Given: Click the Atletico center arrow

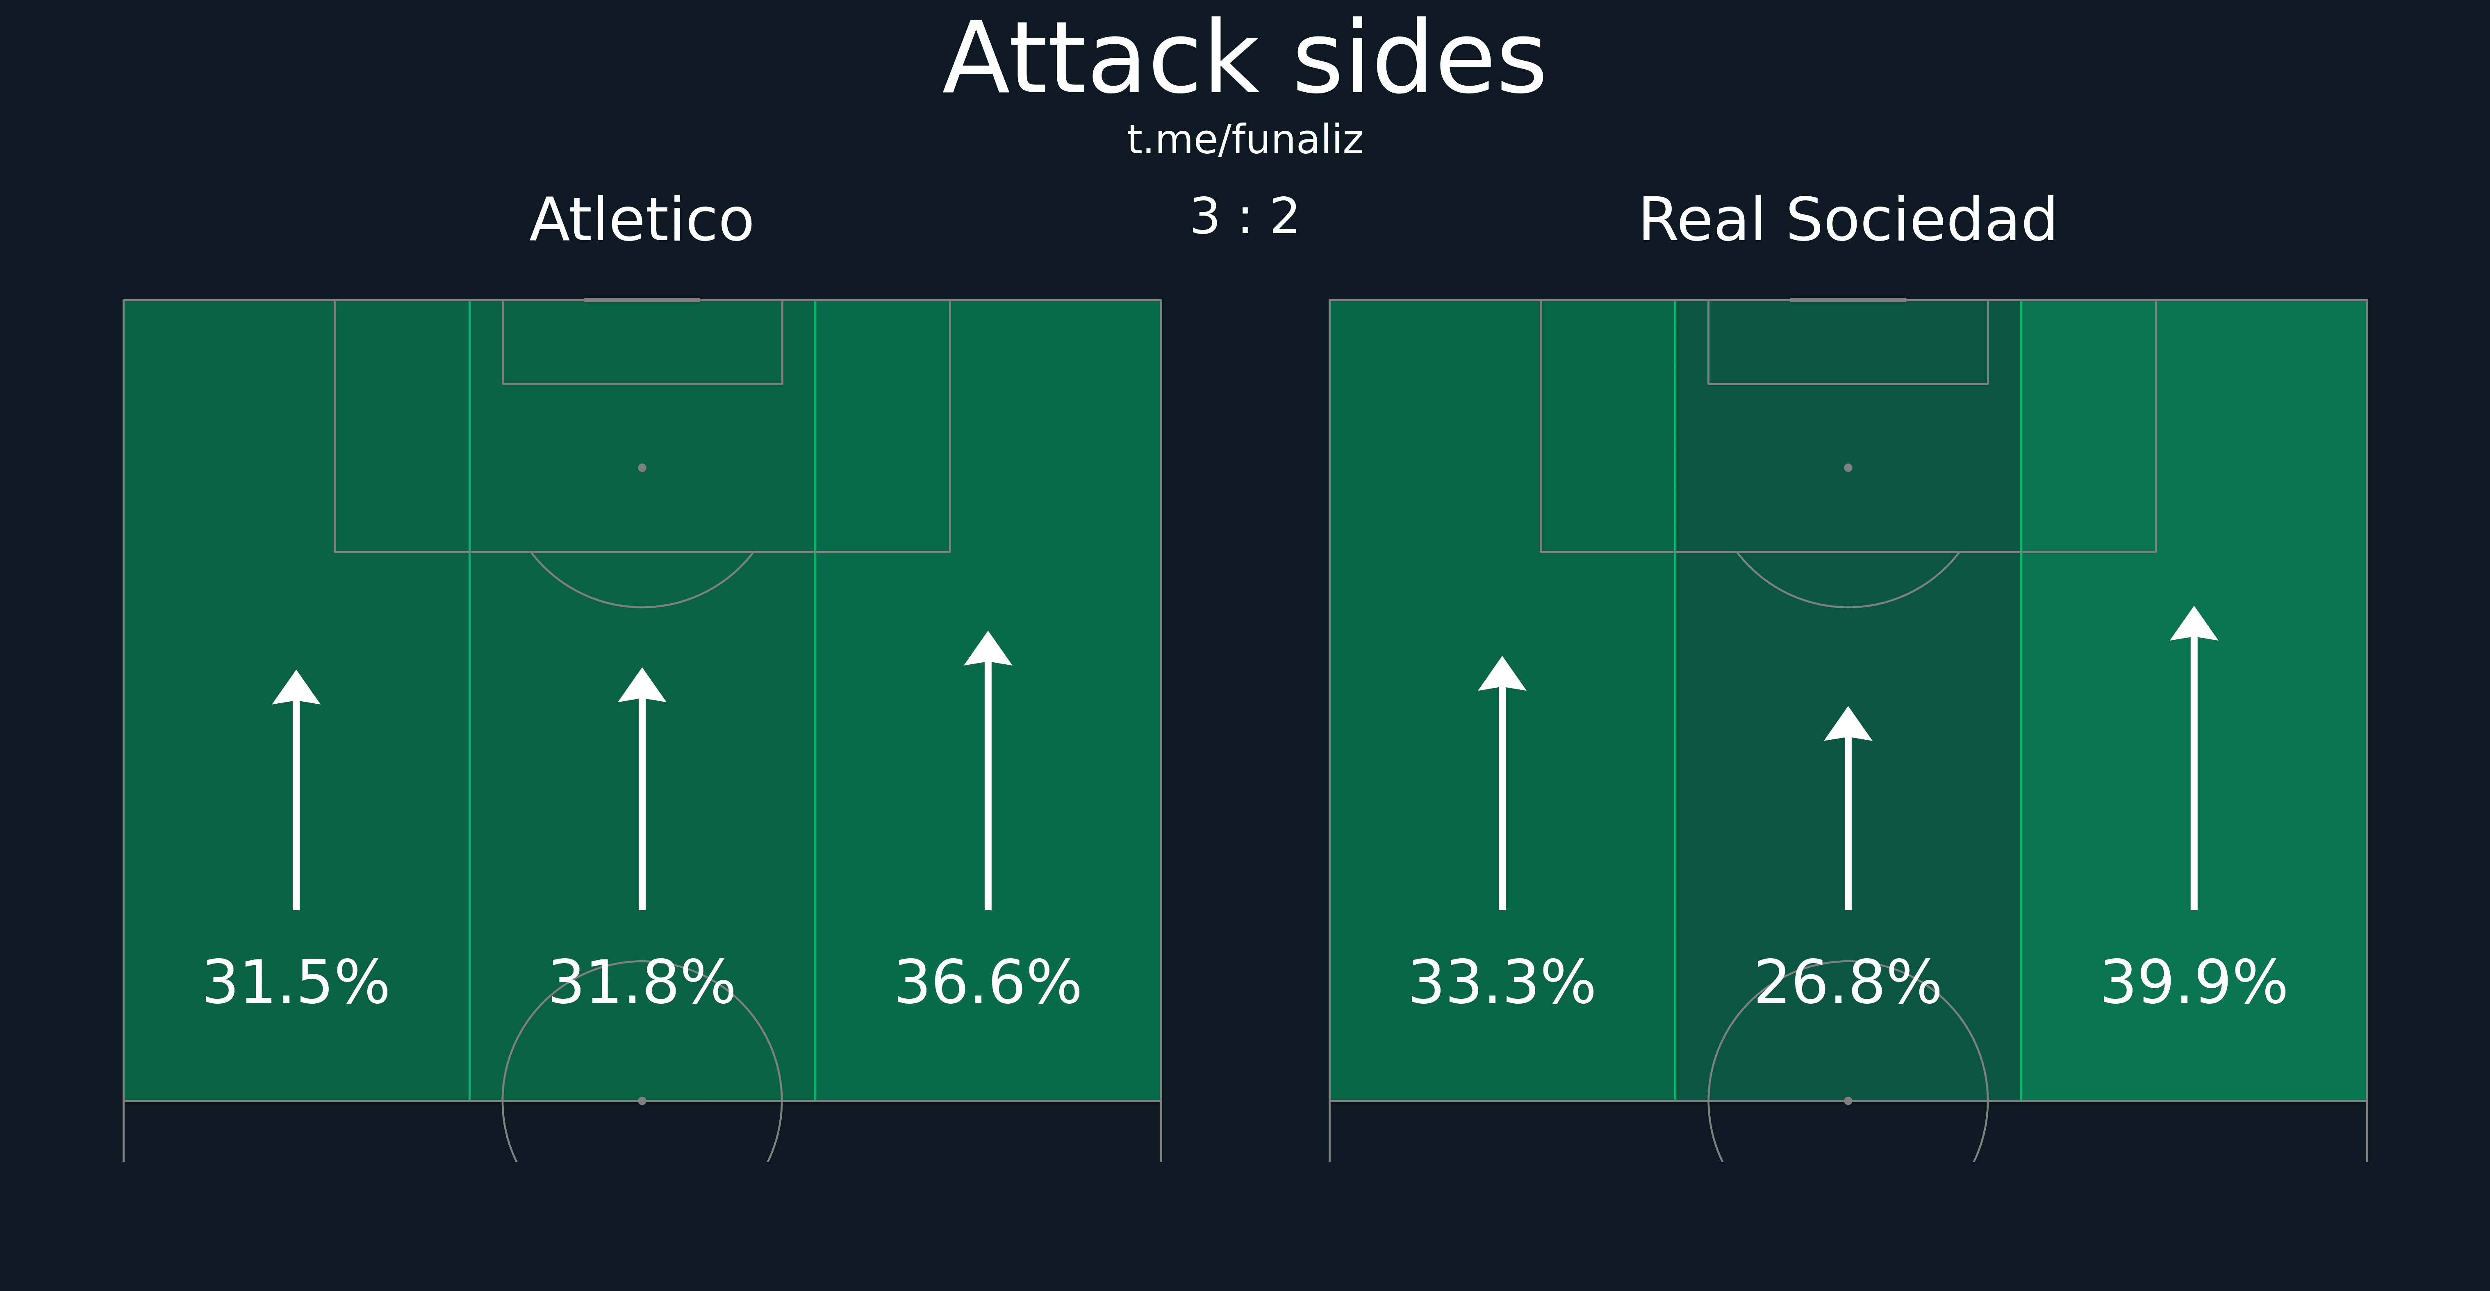Looking at the screenshot, I should (x=642, y=789).
